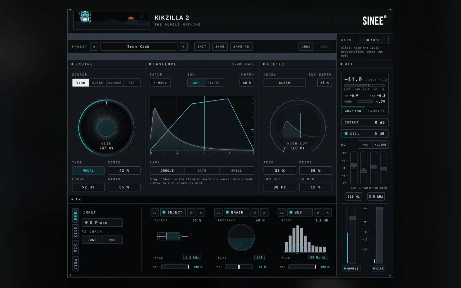Open the envelope setup MENU dropdown
Image resolution: width=461 pixels, height=288 pixels.
pyautogui.click(x=160, y=83)
